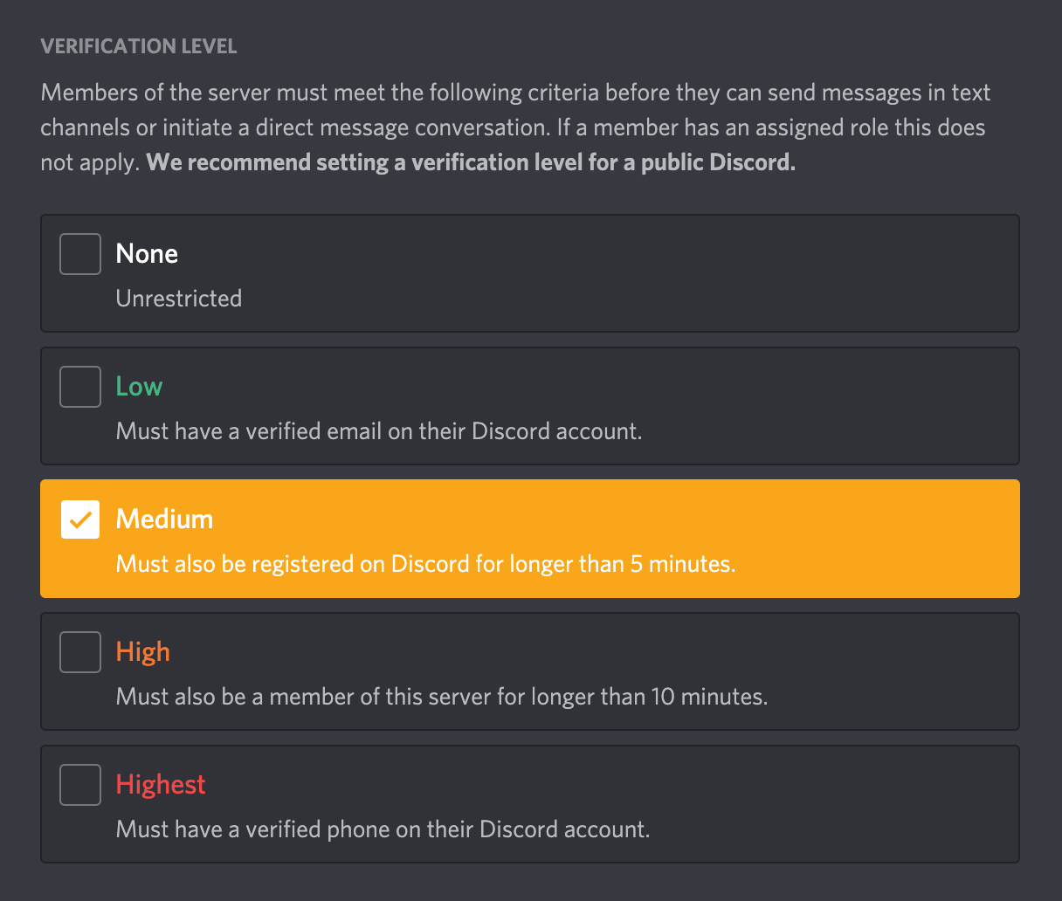Click the 5 minutes registration requirement text
The width and height of the screenshot is (1062, 901).
425,563
